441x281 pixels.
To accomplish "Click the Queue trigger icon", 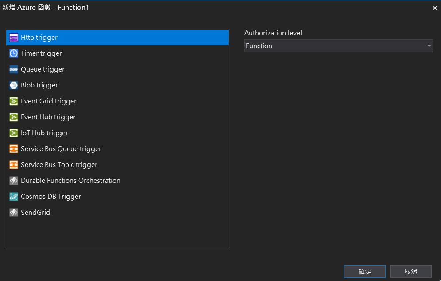I will click(13, 69).
